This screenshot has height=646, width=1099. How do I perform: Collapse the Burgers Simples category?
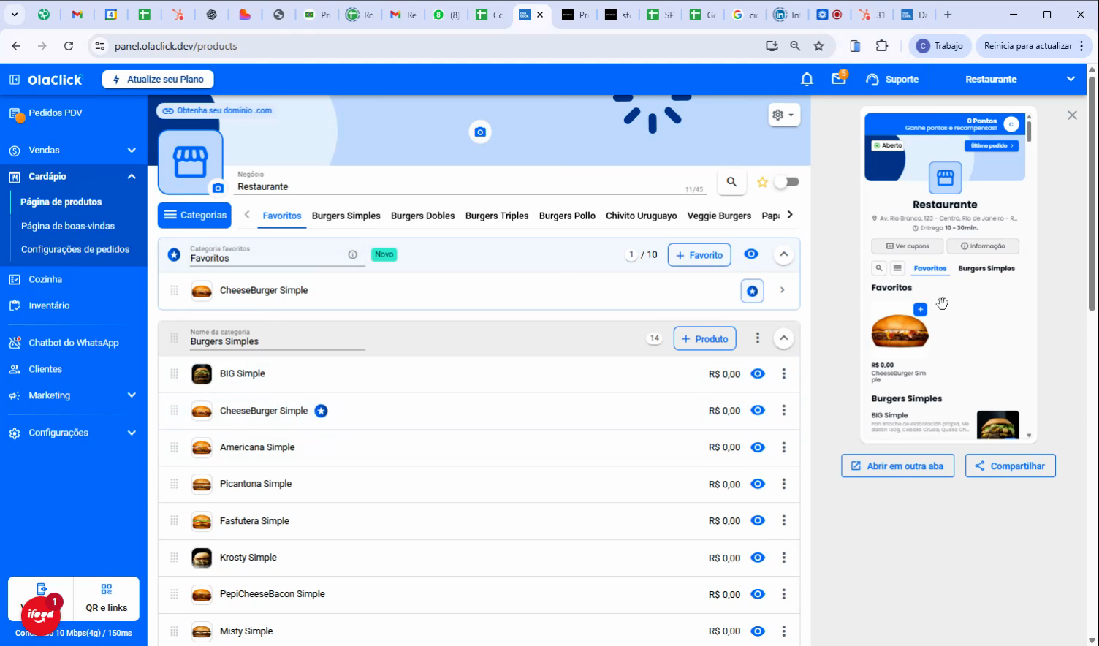(783, 338)
